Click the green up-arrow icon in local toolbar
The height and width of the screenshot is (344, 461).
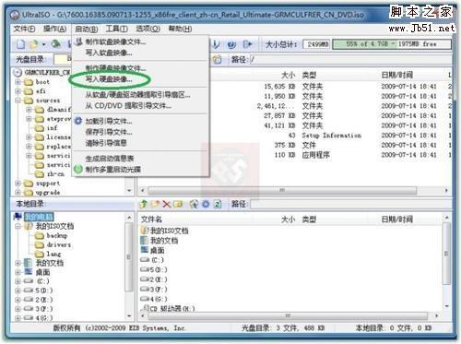[143, 204]
